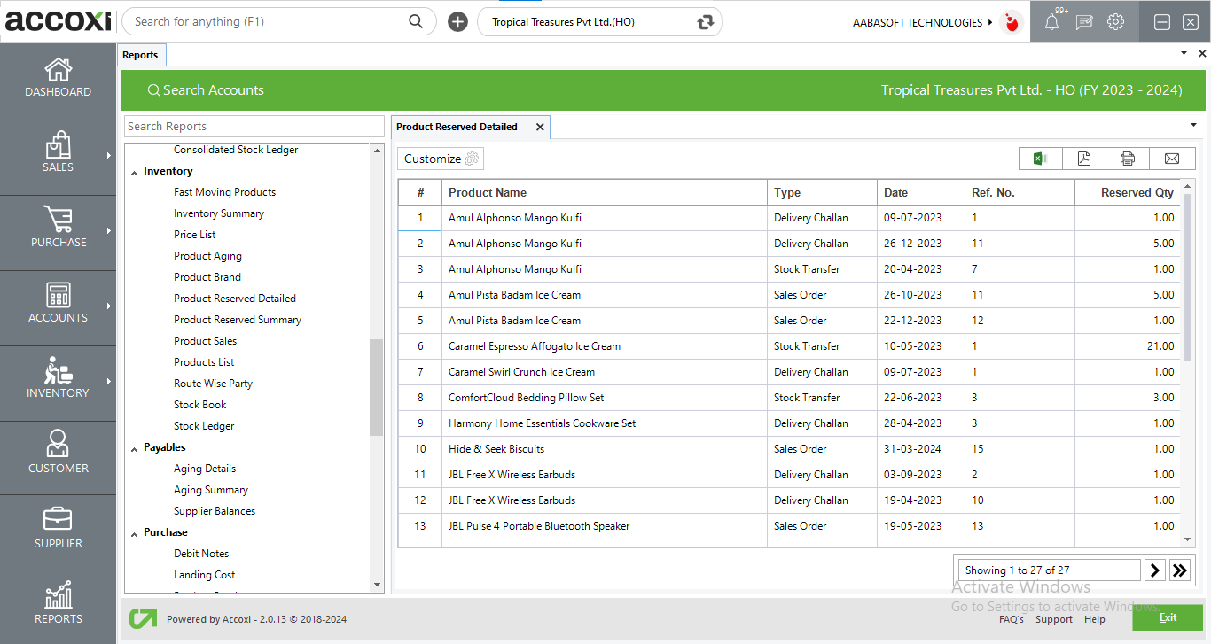The image size is (1211, 644).
Task: Email the report using envelope icon
Action: (1172, 159)
